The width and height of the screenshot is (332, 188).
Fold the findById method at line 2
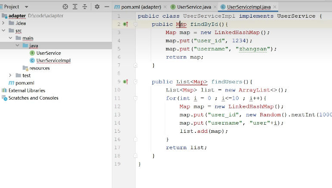[135, 25]
